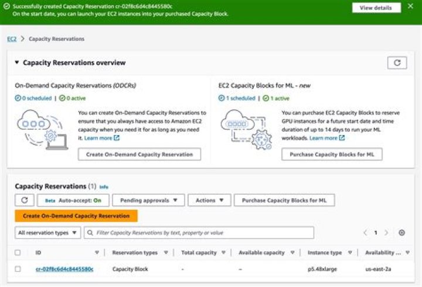Screen dimensions: 422x287
Task: Go to previous page of reservations
Action: (365, 233)
